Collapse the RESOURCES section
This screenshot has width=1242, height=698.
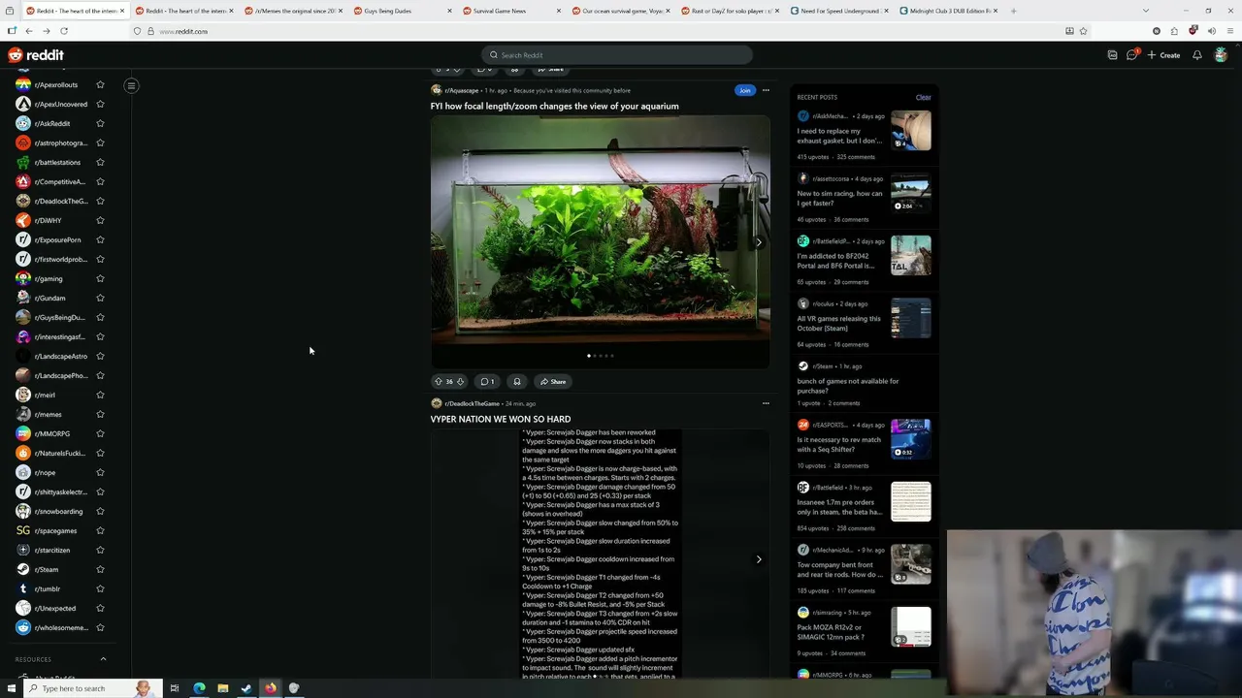coord(103,659)
